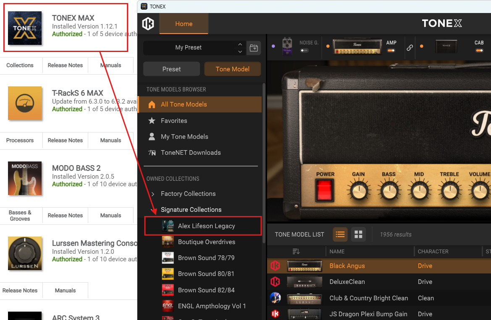Click the amp-cab link chain icon
Screen dimensions: 491x320
point(410,47)
